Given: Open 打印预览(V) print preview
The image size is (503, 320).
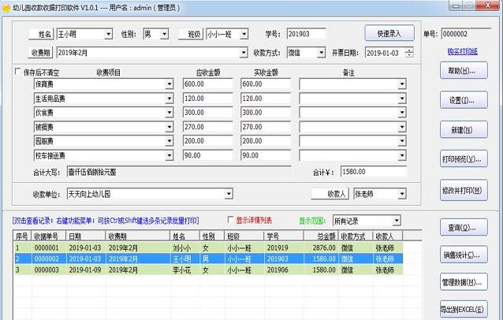Looking at the screenshot, I should coord(461,159).
